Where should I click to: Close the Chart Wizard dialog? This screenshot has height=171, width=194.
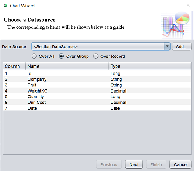[188, 6]
